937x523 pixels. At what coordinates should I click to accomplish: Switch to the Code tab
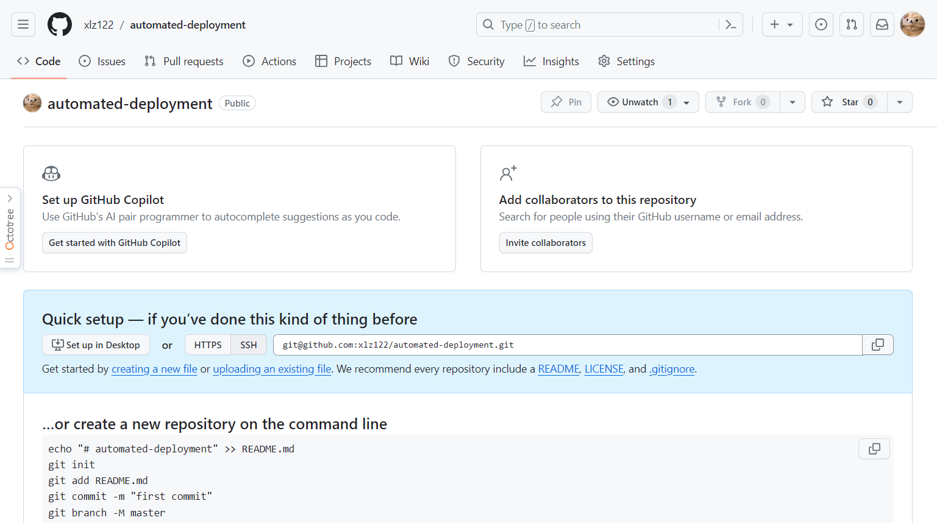(39, 61)
